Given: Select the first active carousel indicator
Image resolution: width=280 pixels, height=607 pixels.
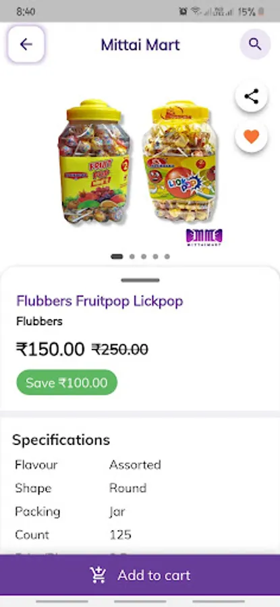Looking at the screenshot, I should pyautogui.click(x=117, y=256).
